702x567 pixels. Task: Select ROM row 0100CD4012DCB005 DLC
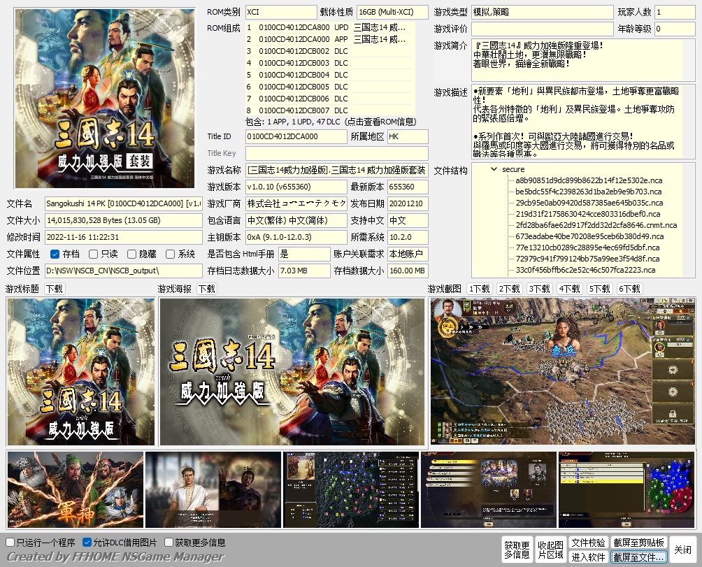coord(330,87)
